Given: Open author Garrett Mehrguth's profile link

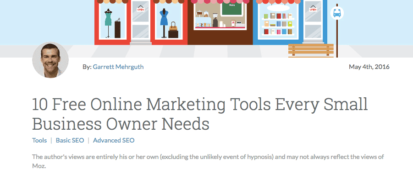Looking at the screenshot, I should pos(118,67).
